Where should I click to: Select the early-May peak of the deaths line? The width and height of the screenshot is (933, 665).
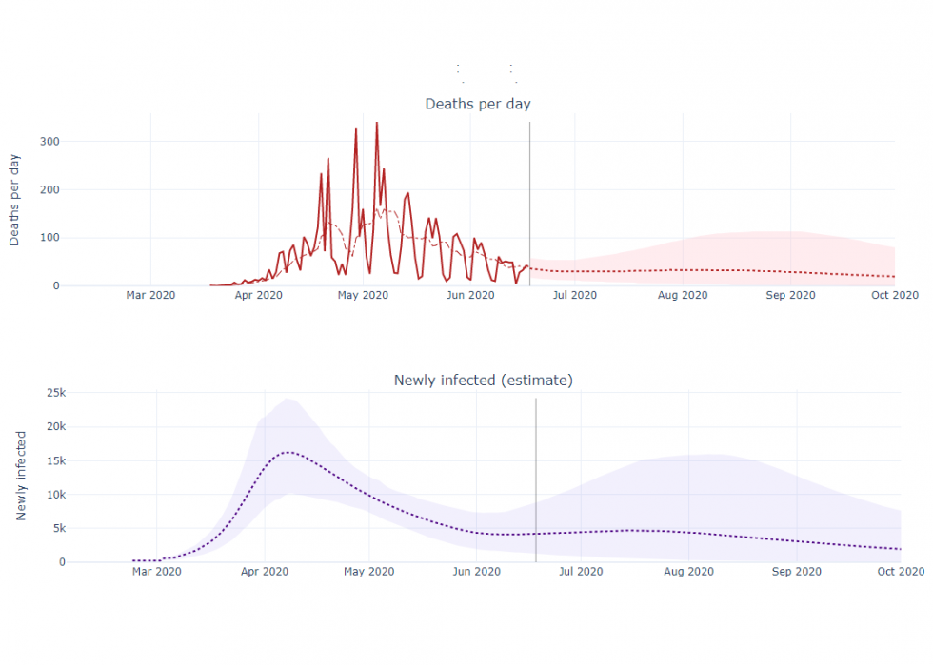click(x=376, y=124)
